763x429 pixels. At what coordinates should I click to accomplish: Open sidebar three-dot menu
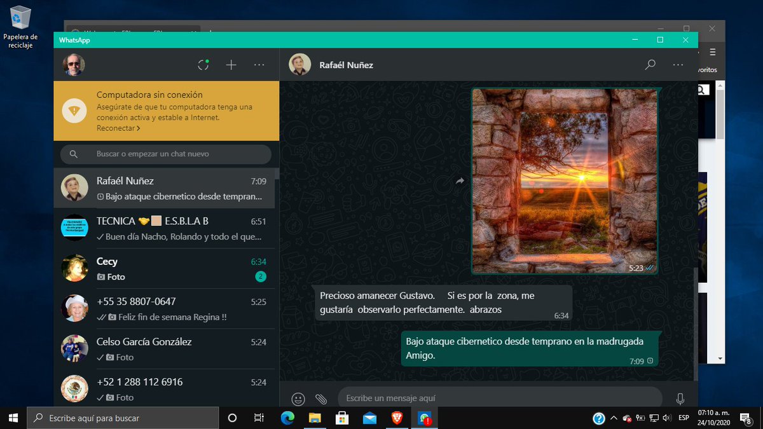pos(259,65)
